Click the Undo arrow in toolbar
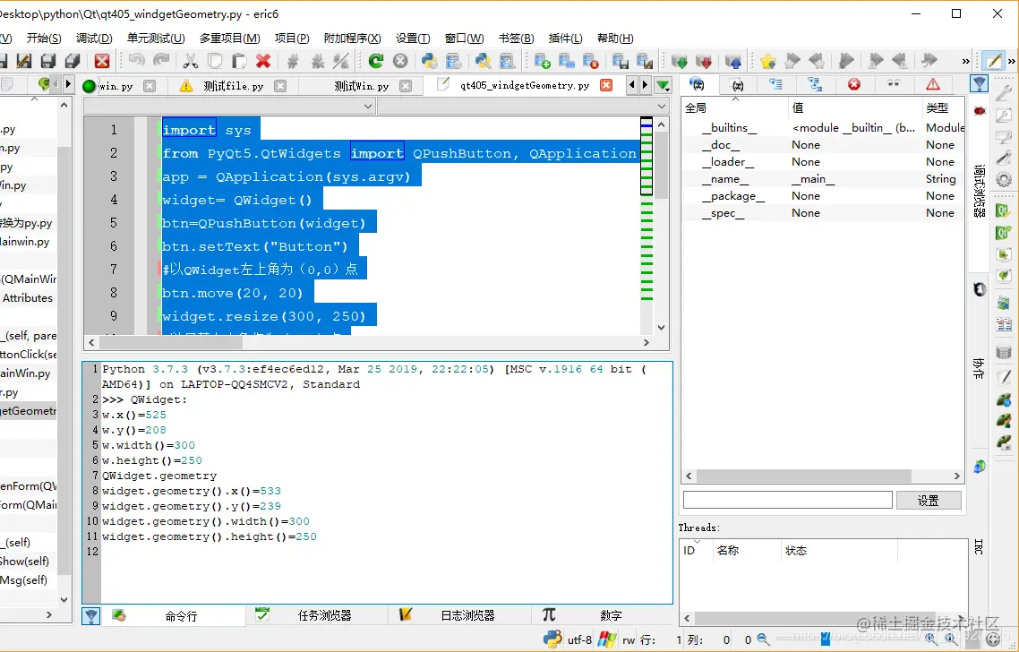Image resolution: width=1019 pixels, height=652 pixels. [x=136, y=61]
